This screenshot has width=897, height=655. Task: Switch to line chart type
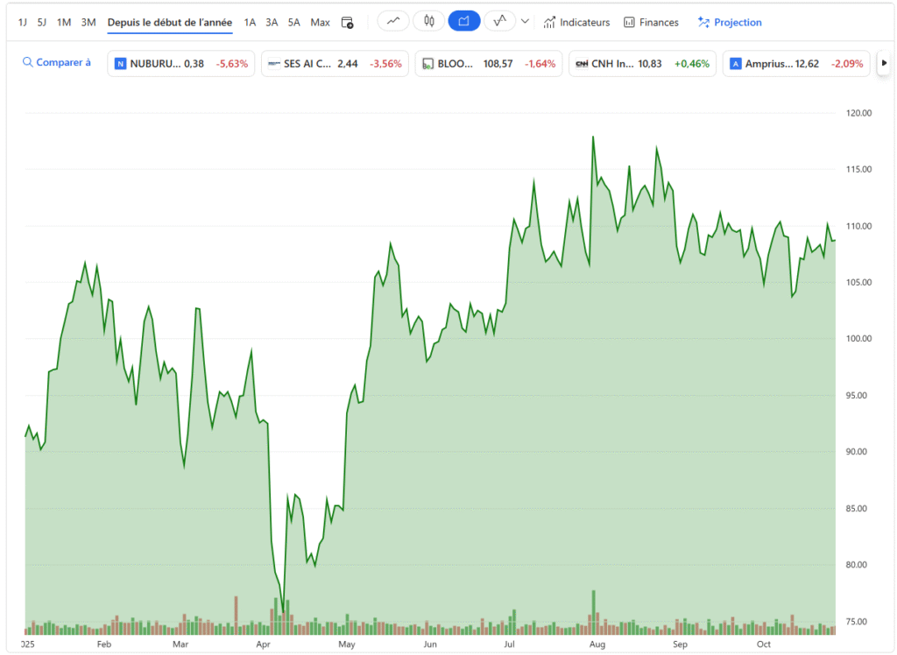click(393, 21)
